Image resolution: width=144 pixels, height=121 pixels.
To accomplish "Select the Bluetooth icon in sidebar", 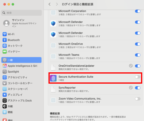I will pos(5,40).
